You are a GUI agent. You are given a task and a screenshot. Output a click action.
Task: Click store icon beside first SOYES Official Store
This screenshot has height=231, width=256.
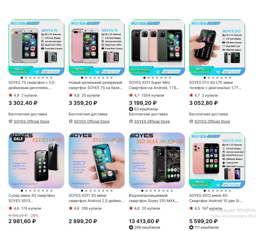pos(11,121)
